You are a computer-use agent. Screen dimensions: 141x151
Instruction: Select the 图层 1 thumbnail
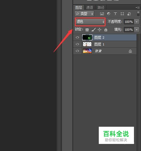pyautogui.click(x=87, y=44)
